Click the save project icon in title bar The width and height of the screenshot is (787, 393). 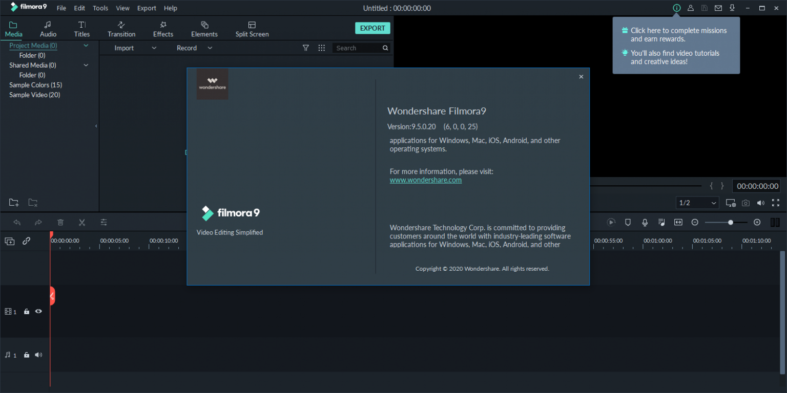[x=705, y=8]
